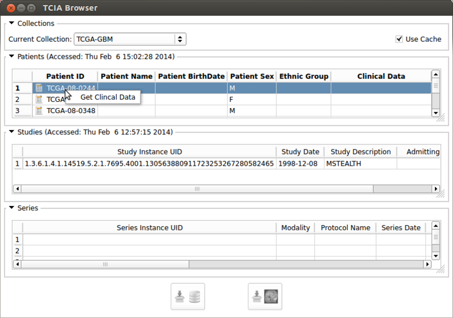This screenshot has width=453, height=318.
Task: Collapse the Patients section
Action: pyautogui.click(x=11, y=57)
